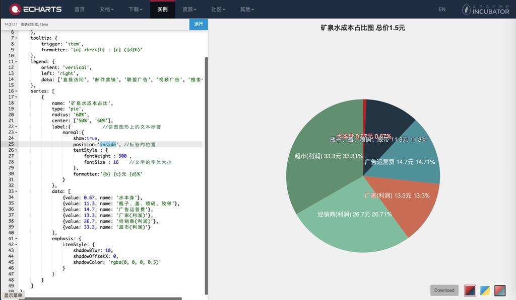
Task: Click the code editor horizontal scrollbar
Action: (x=102, y=298)
